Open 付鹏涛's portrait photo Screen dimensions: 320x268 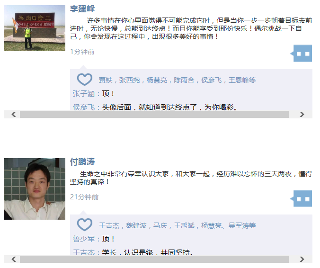pyautogui.click(x=35, y=189)
